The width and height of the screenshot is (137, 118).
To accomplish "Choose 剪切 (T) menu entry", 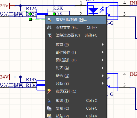I will 76,101.
